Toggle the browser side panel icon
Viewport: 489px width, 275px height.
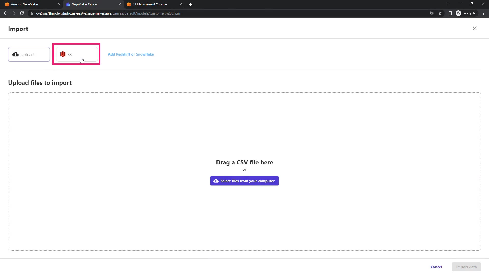pyautogui.click(x=450, y=13)
